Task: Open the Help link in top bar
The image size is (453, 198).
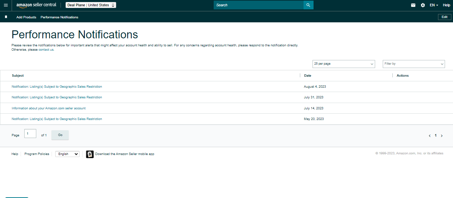Action: pyautogui.click(x=446, y=5)
